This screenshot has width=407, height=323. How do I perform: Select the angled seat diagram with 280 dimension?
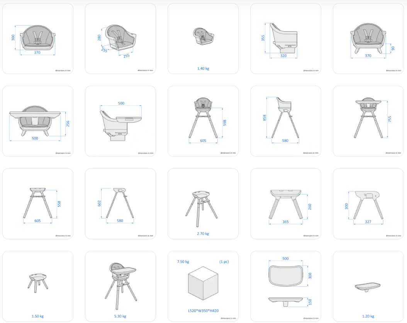click(120, 39)
